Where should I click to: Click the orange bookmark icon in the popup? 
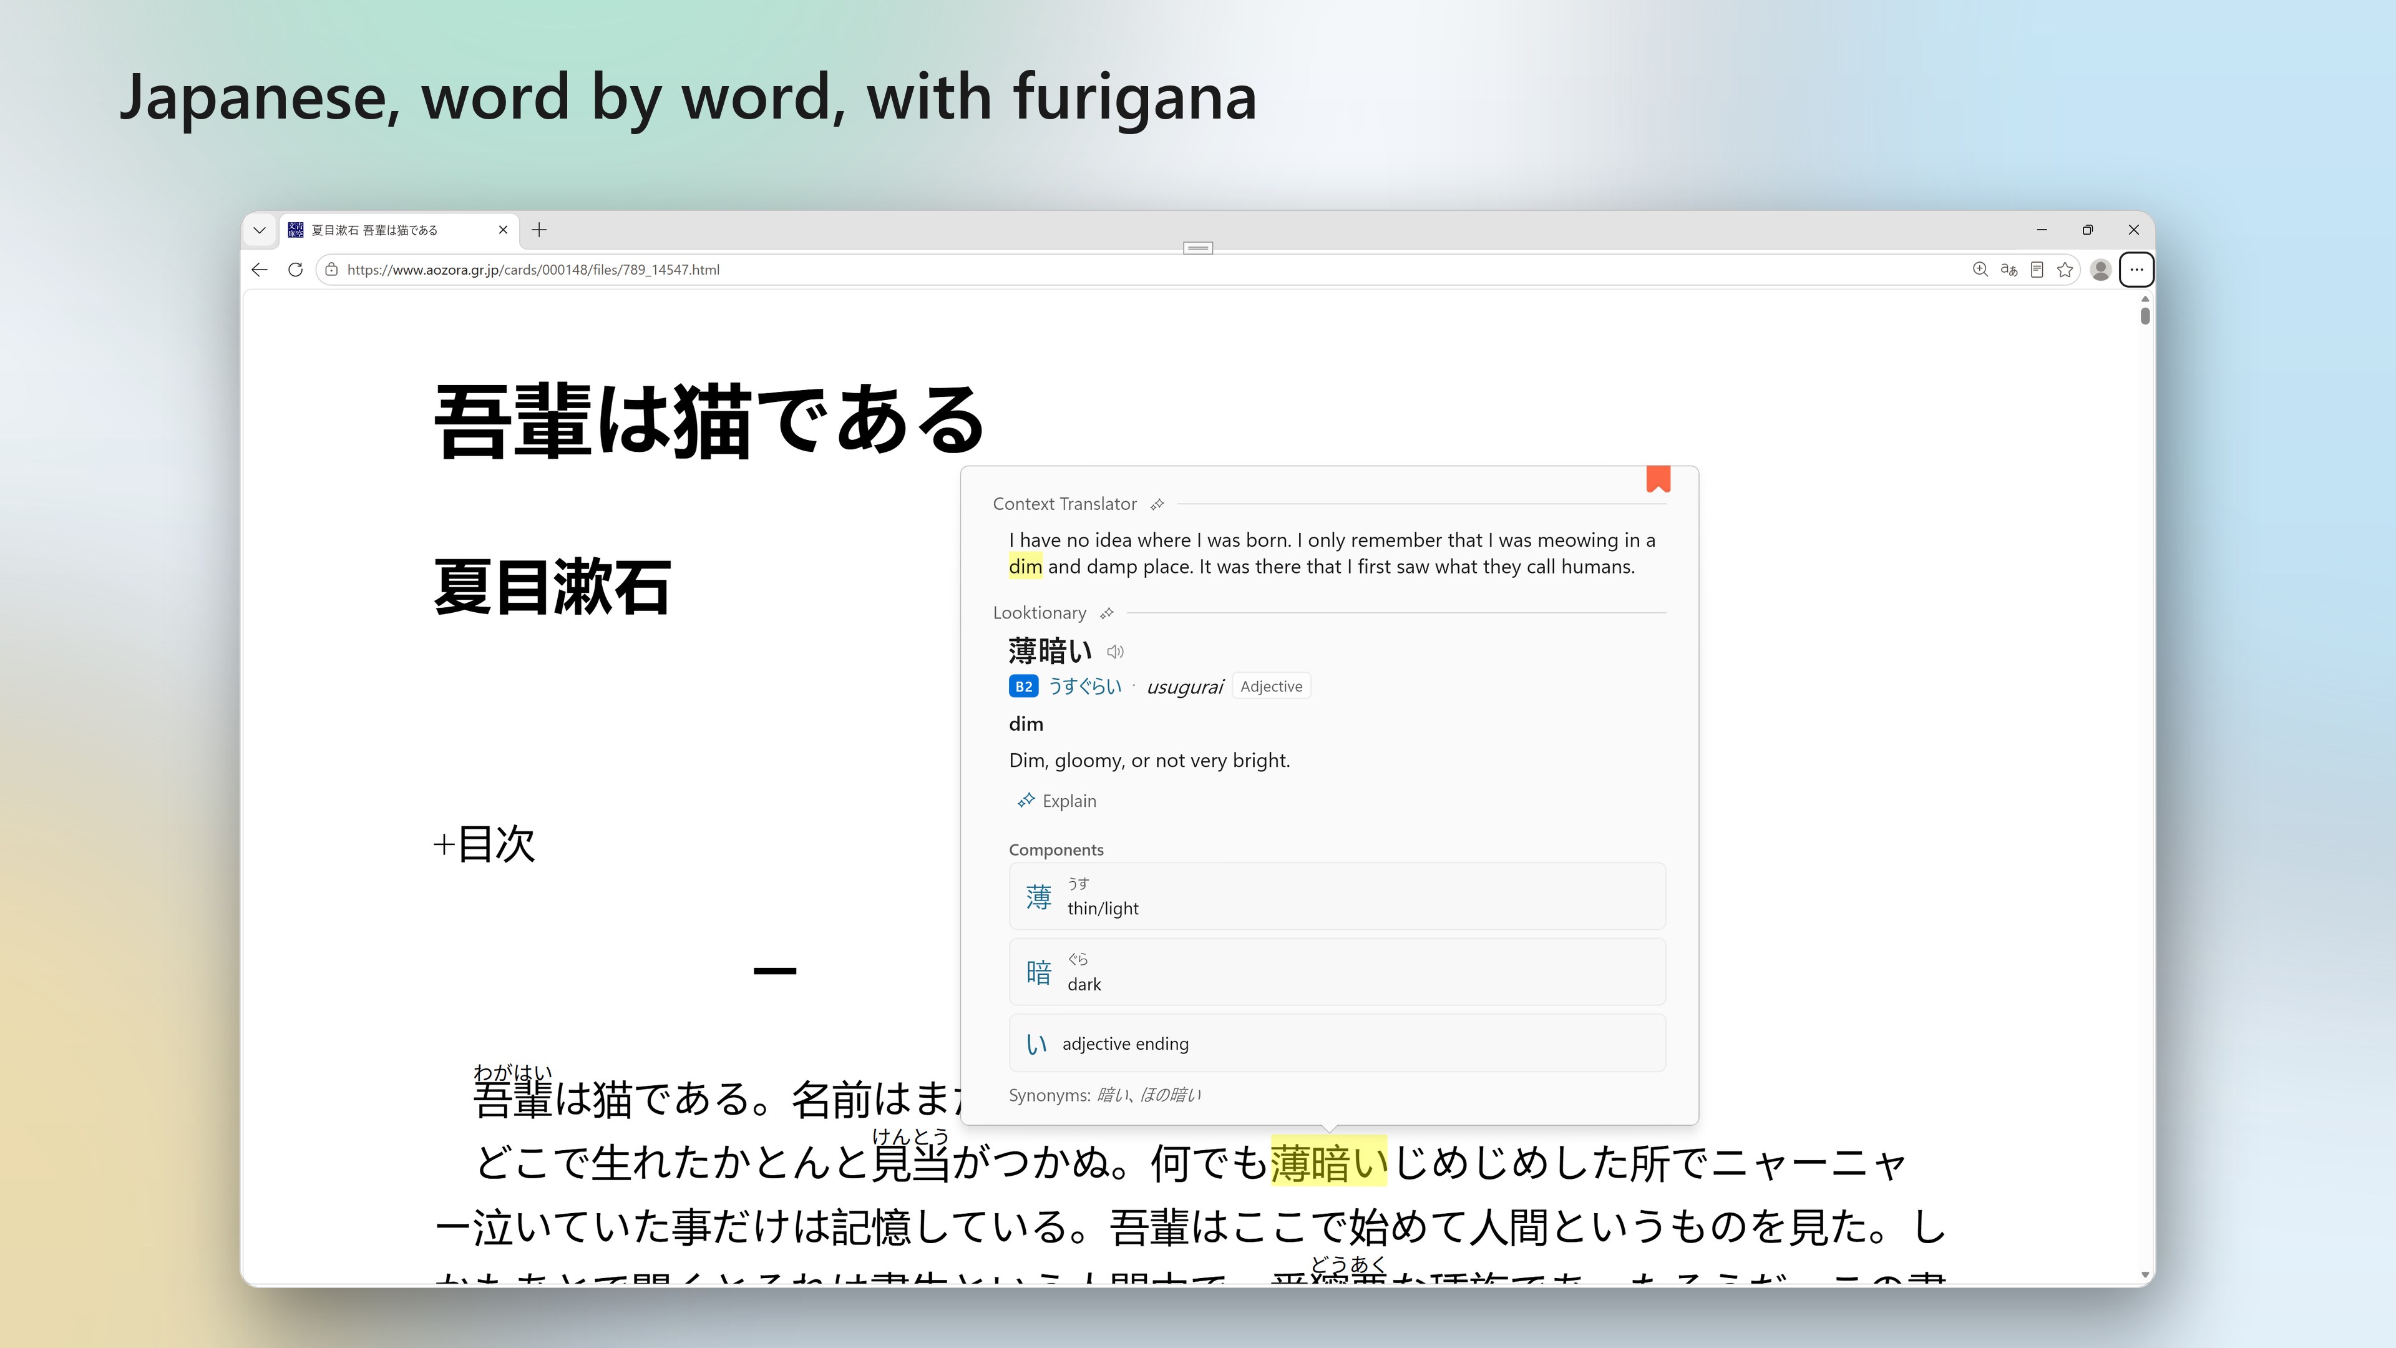pos(1657,478)
